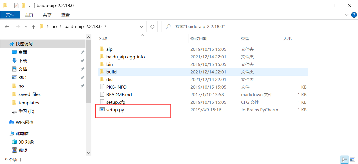
Task: Switch to the 共享 ribbon tab
Action: coord(47,15)
